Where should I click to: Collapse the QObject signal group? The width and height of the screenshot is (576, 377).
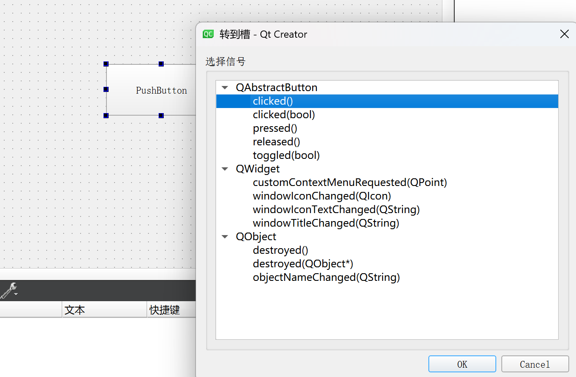225,237
